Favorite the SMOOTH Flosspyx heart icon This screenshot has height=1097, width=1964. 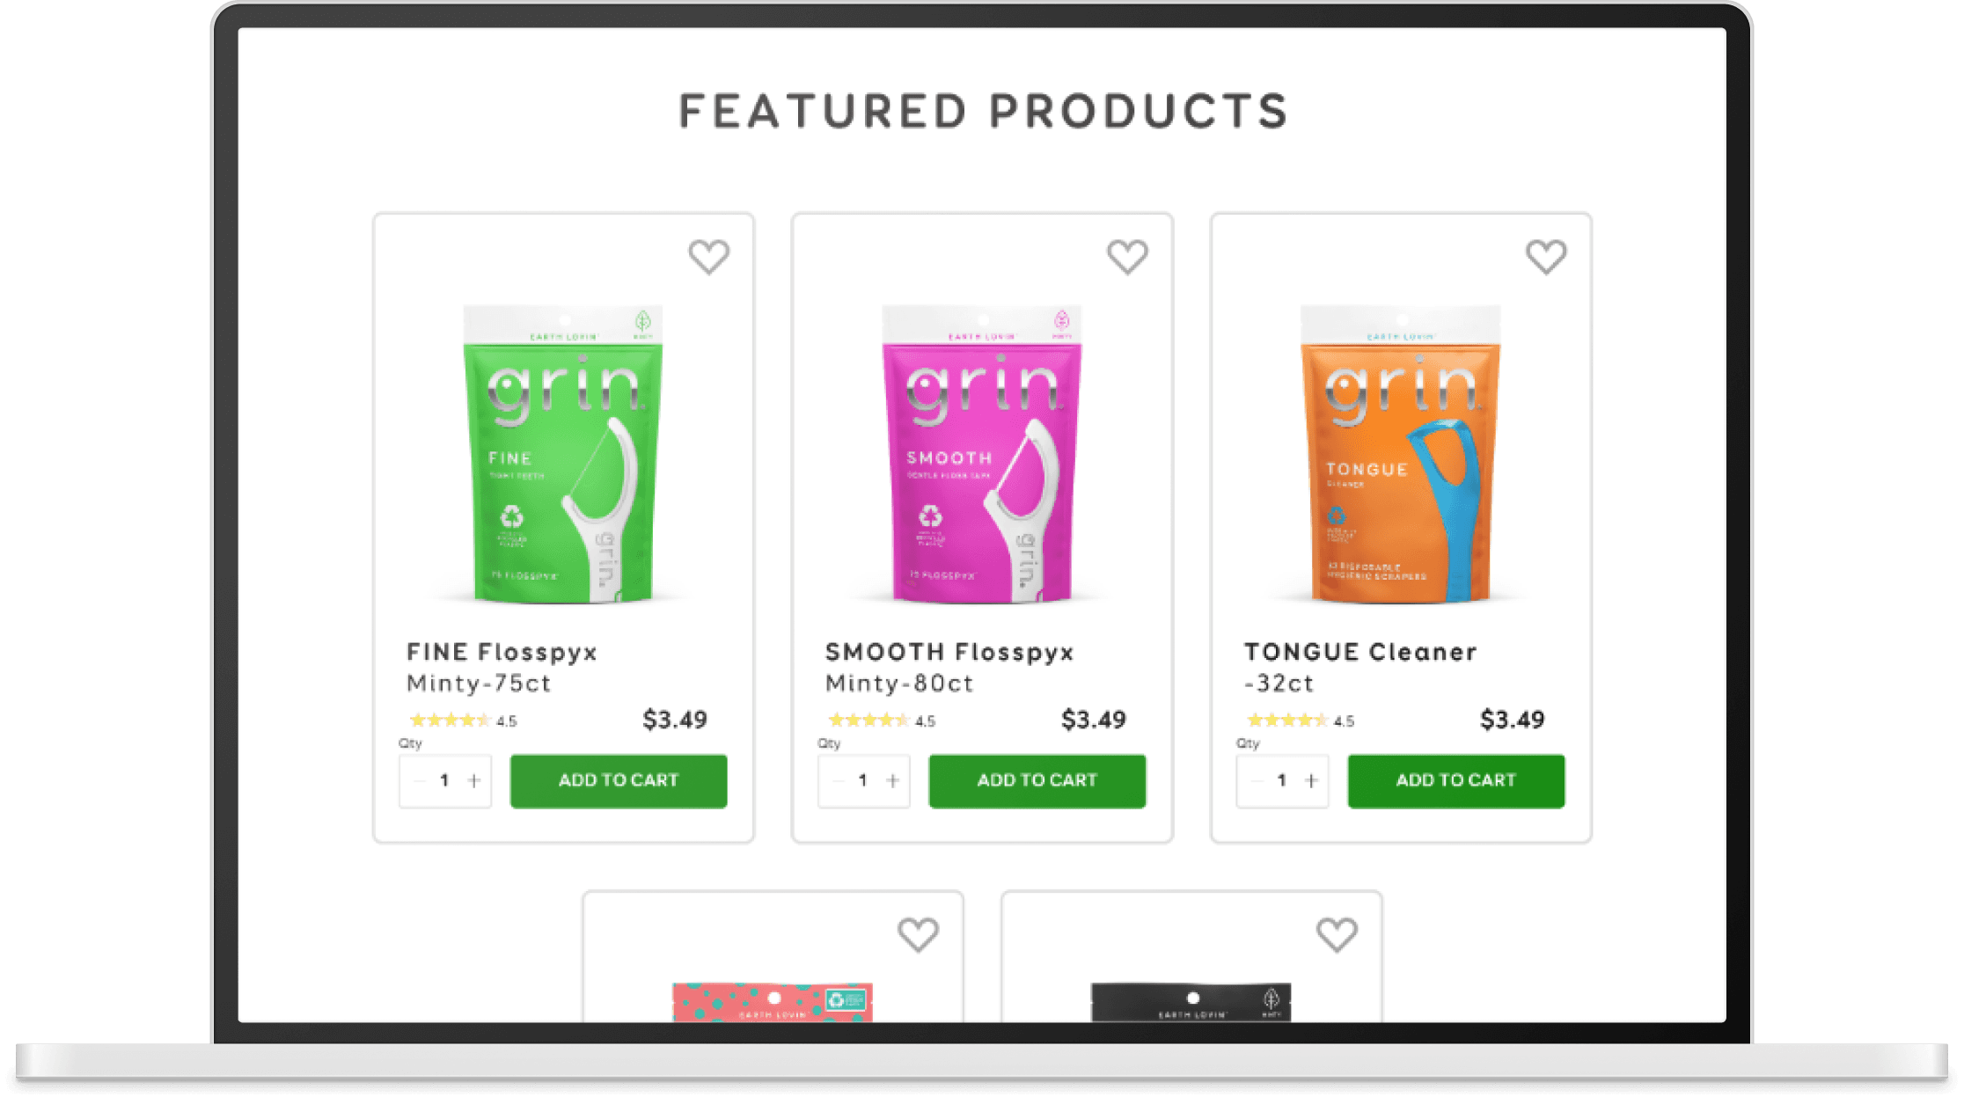(1127, 257)
